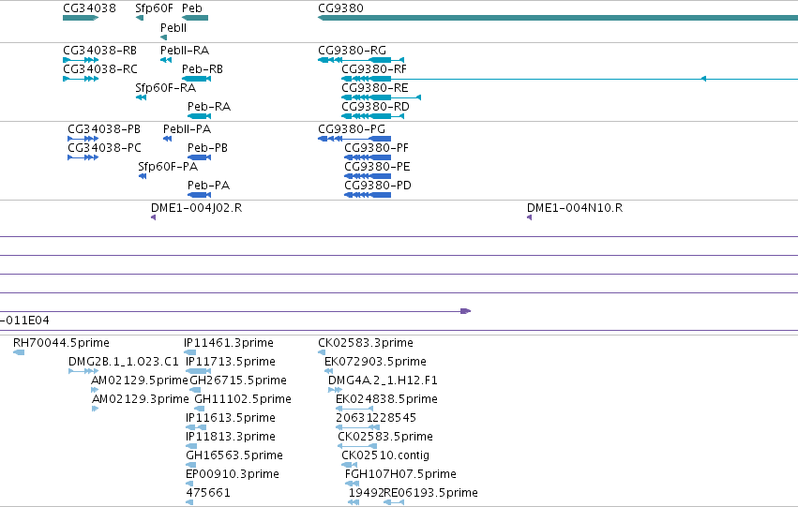The height and width of the screenshot is (507, 798).
Task: Open the DMG4A.2_1.H12.F1 label
Action: (383, 380)
